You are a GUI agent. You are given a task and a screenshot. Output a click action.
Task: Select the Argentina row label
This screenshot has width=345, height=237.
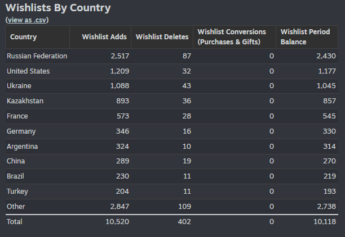[22, 147]
